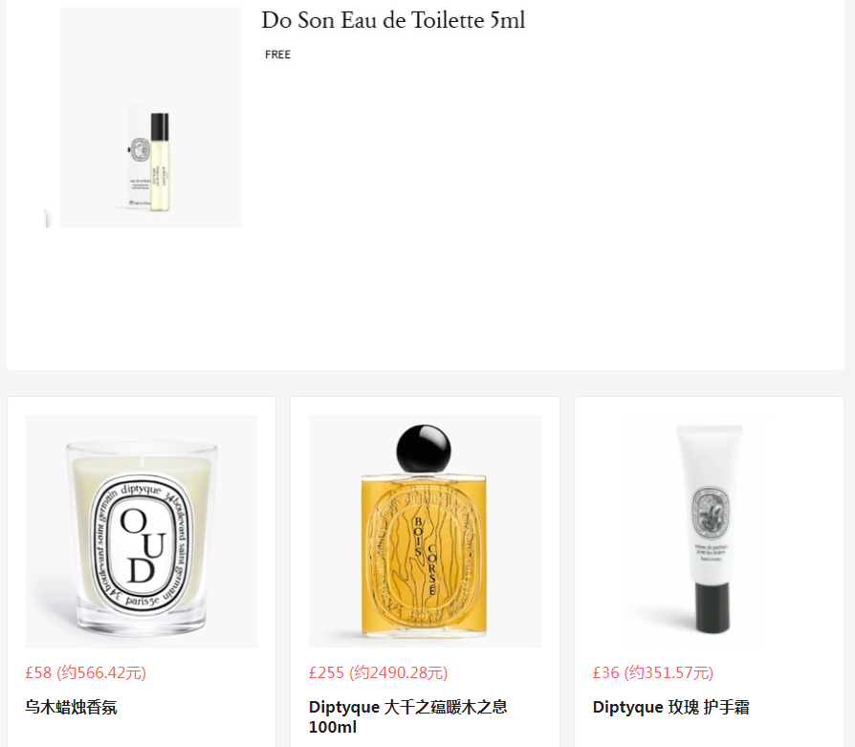Viewport: 855px width, 747px height.
Task: Open the 乌木蜡烛香氛 product title
Action: coord(71,707)
